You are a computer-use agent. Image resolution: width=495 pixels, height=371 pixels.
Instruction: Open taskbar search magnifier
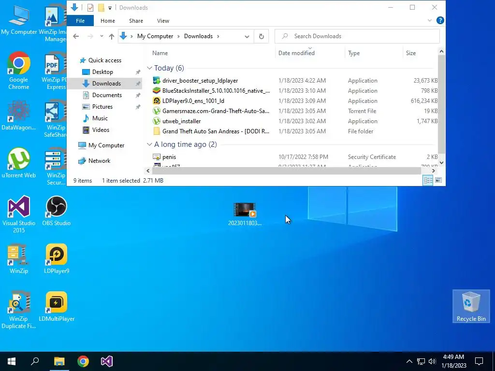pos(35,361)
